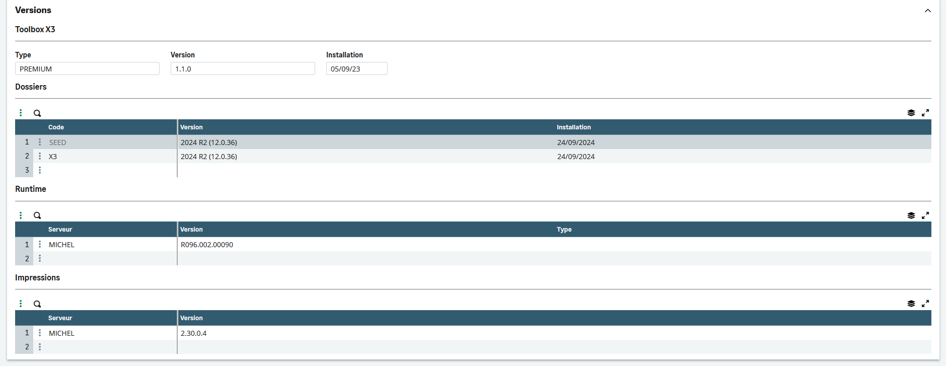
Task: Select Dossiers row number 1
Action: pos(27,142)
